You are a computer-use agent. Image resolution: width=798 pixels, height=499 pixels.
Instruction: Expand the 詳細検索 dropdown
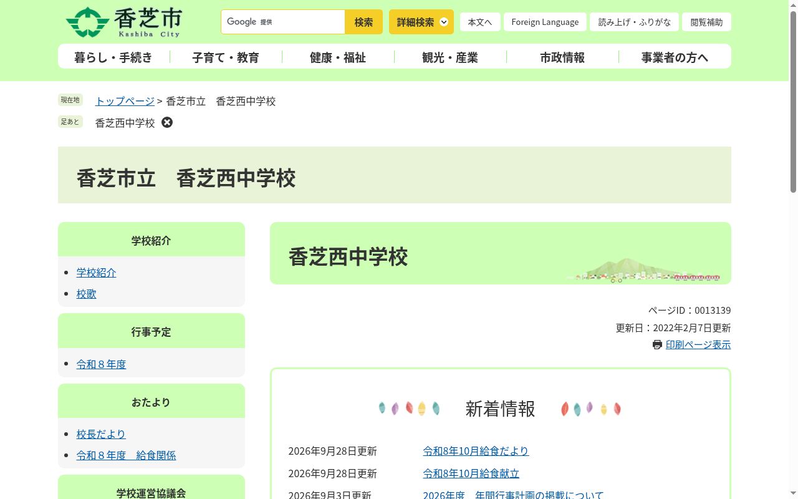tap(421, 22)
